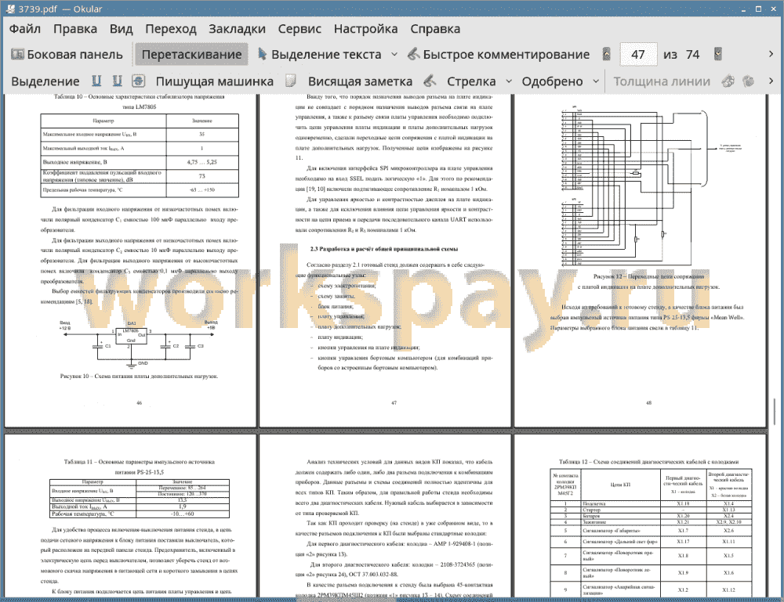784x602 pixels.
Task: Go to next page with down arrow
Action: click(x=718, y=55)
